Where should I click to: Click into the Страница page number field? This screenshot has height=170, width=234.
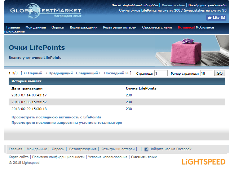tap(161, 73)
